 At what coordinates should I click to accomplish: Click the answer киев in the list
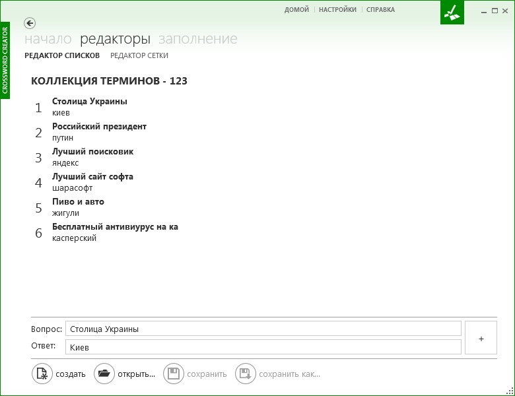coord(61,113)
